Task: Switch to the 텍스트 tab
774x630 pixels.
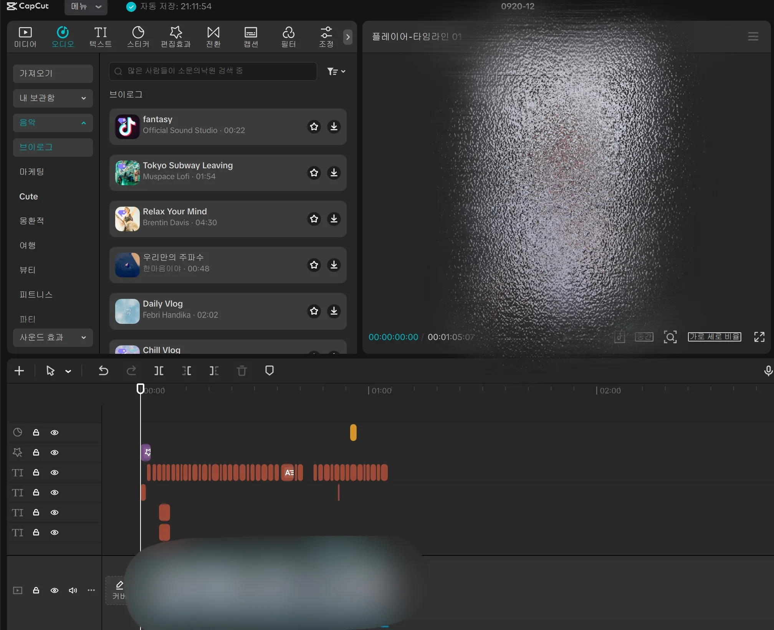Action: 101,37
